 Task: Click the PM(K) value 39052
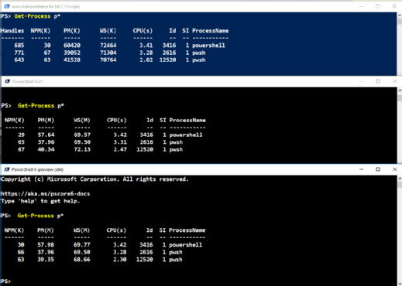point(72,53)
